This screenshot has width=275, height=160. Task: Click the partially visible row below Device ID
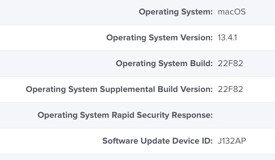tap(137, 157)
